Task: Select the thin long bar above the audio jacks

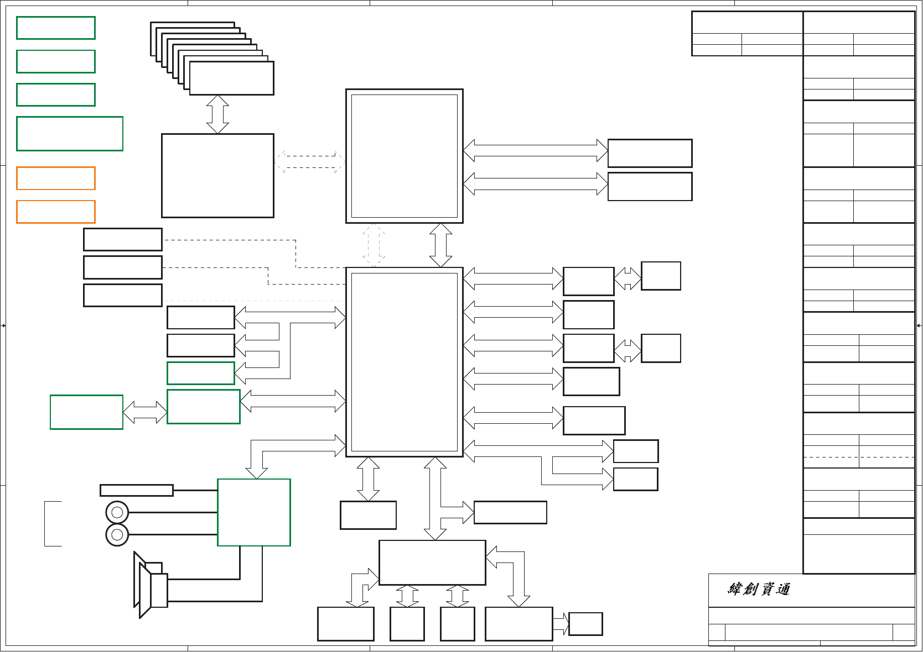Action: [x=137, y=490]
